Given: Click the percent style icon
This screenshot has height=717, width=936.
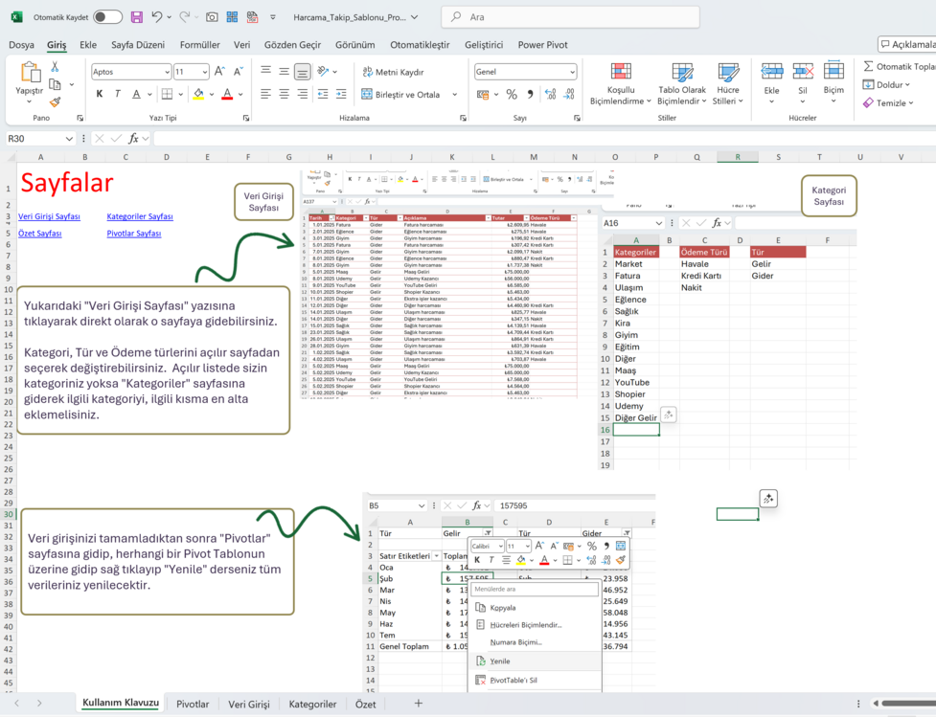Looking at the screenshot, I should (512, 94).
